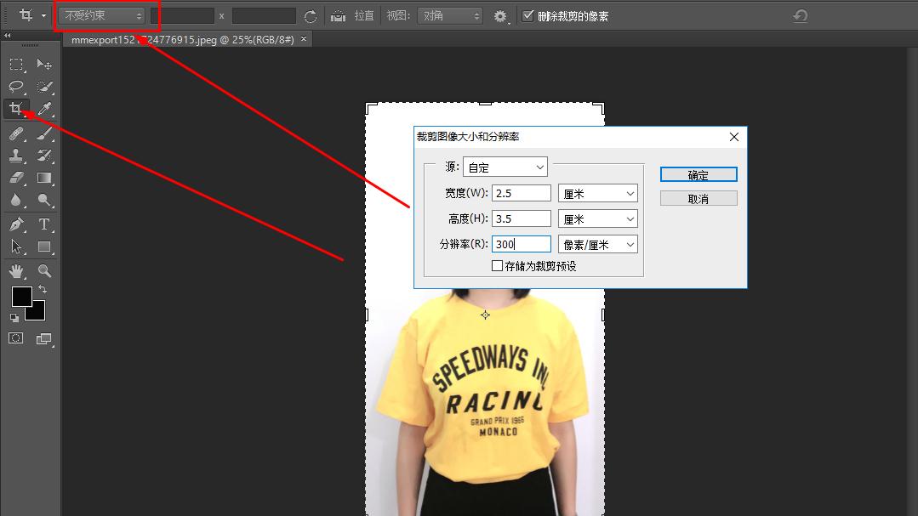Choose the Clone Stamp tool
The height and width of the screenshot is (516, 918).
(15, 156)
